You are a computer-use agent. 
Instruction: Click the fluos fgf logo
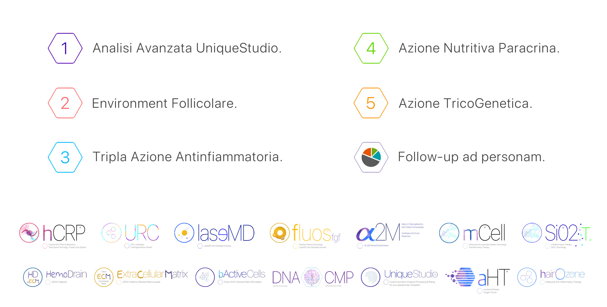(x=305, y=236)
